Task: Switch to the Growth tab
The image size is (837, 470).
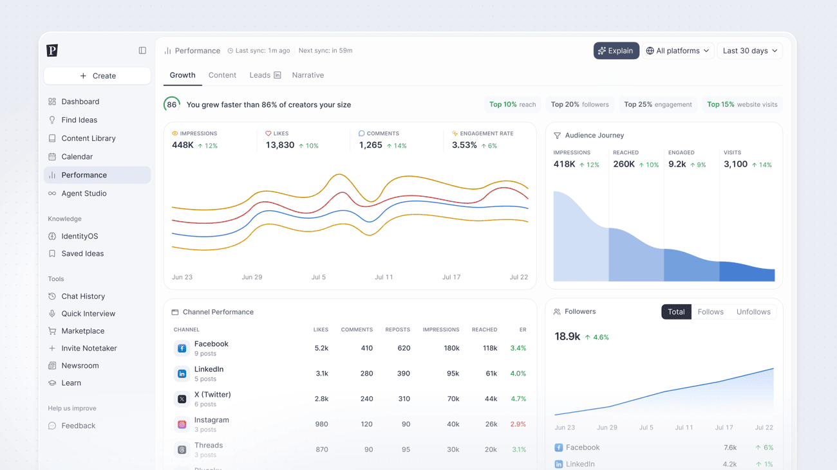Action: 183,75
